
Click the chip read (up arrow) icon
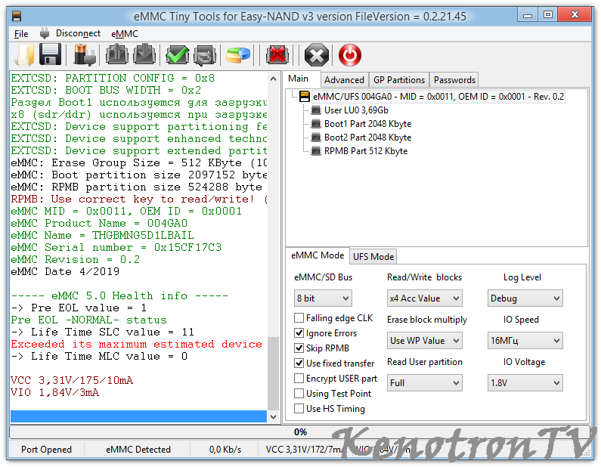coord(117,54)
